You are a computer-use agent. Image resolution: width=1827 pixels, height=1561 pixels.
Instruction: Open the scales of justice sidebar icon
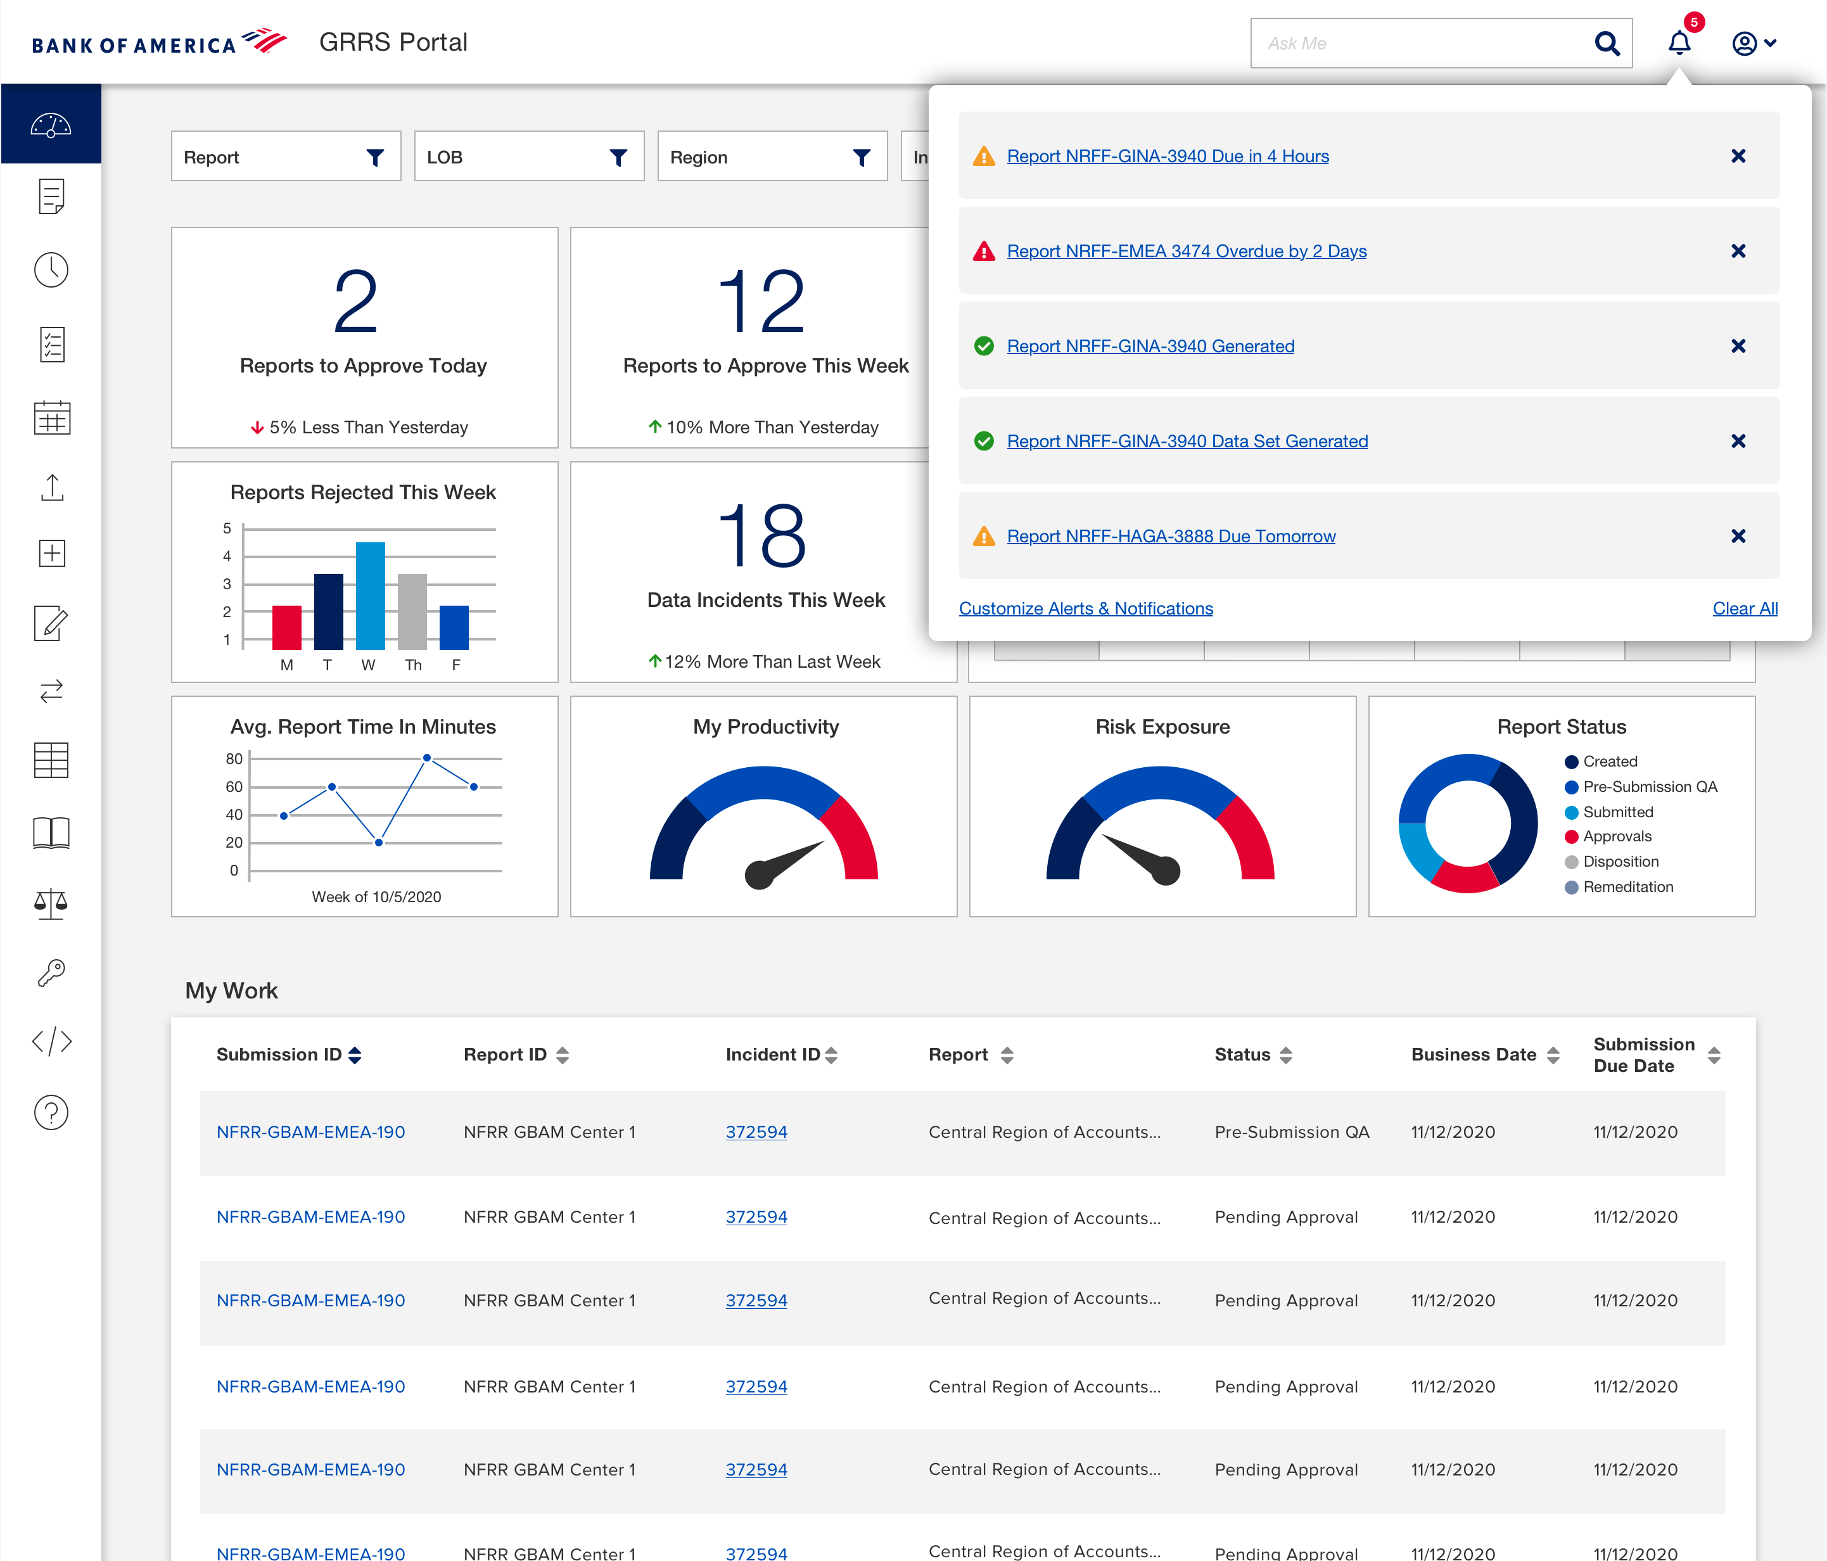click(x=51, y=903)
